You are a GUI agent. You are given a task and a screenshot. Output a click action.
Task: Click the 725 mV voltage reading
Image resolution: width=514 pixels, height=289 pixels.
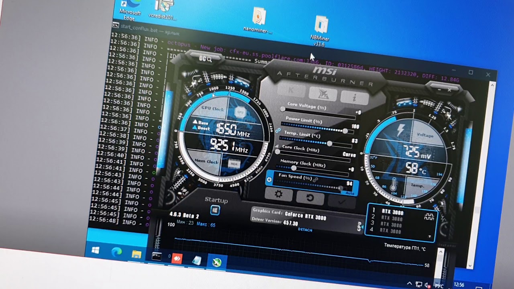click(x=417, y=153)
